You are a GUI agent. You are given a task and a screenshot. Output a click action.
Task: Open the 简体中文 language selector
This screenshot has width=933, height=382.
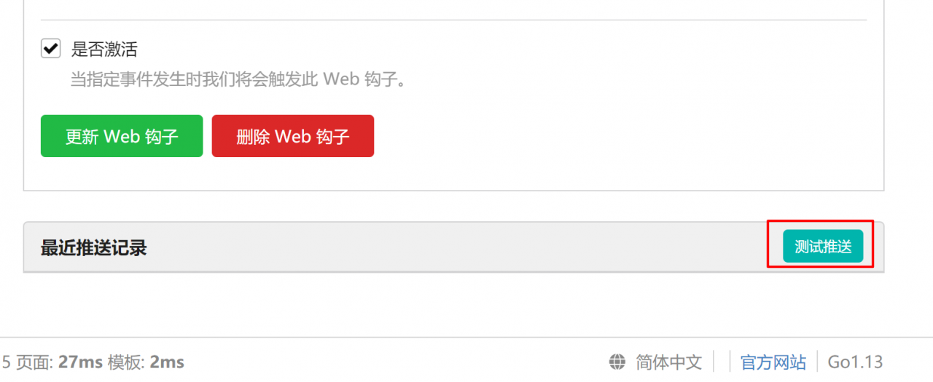coord(668,362)
